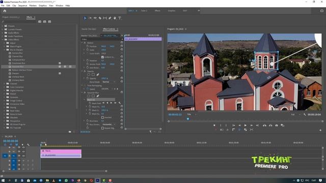Filter effects by Accelerated Effects icon
The image size is (326, 183).
click(40, 21)
